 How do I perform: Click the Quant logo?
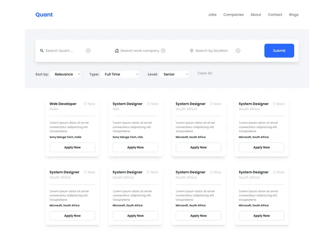[44, 15]
